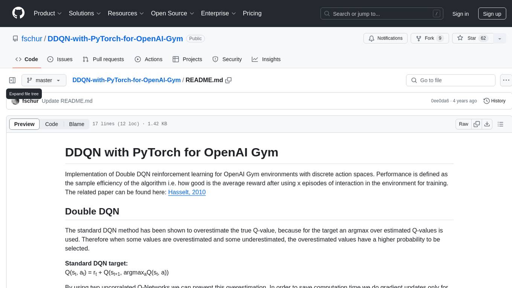Expand the Product menu
Screen dimensions: 512x288
48,13
